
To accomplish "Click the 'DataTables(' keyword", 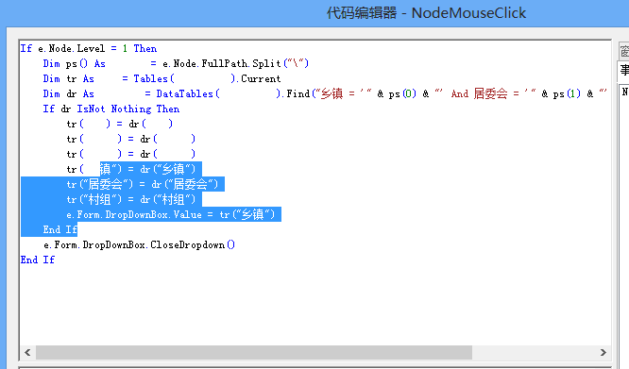I will [x=188, y=93].
